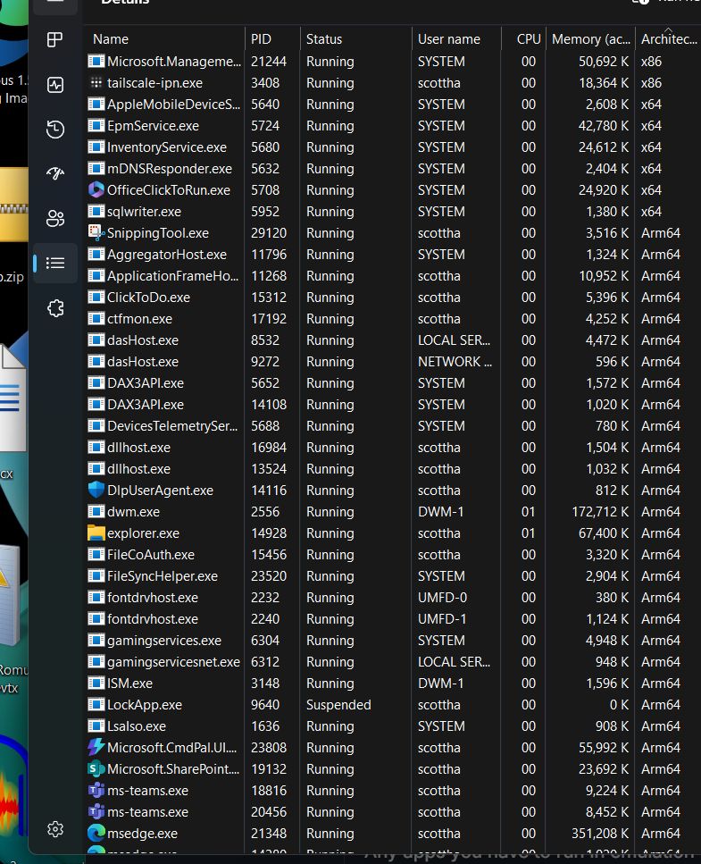Click the 67,400 K memory value
The width and height of the screenshot is (701, 864).
pyautogui.click(x=604, y=533)
